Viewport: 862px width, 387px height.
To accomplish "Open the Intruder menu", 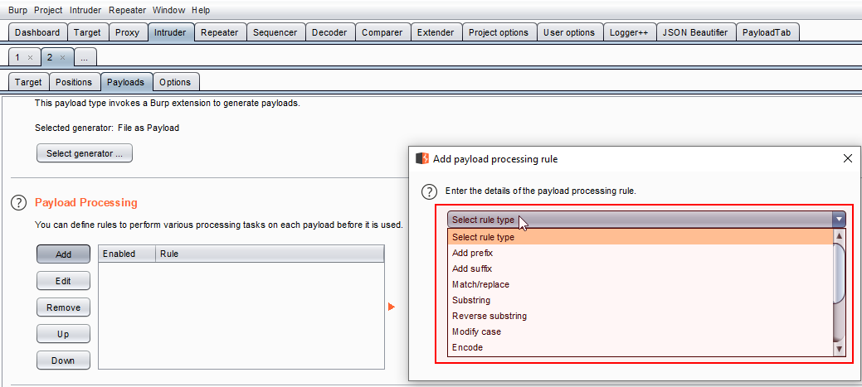I will pyautogui.click(x=85, y=10).
